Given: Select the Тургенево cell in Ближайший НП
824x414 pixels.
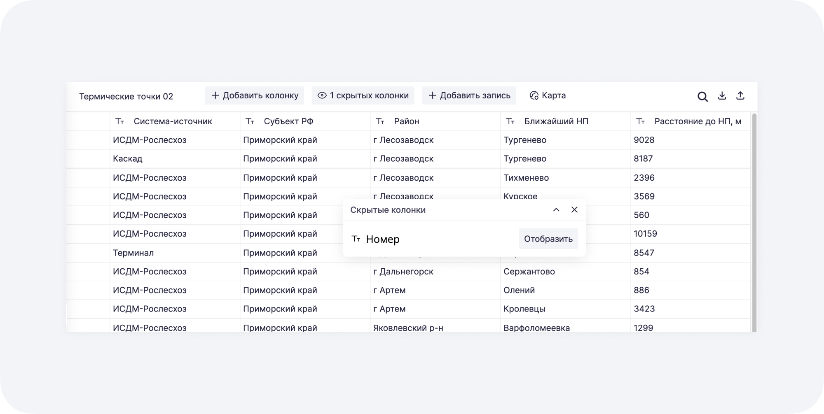Looking at the screenshot, I should 525,140.
